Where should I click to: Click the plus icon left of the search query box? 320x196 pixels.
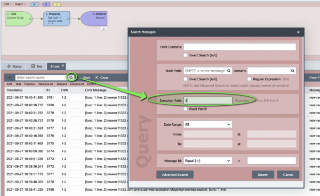(10, 78)
